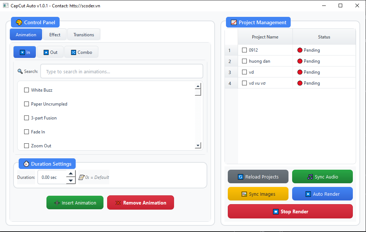Click the Status column header

(x=324, y=37)
